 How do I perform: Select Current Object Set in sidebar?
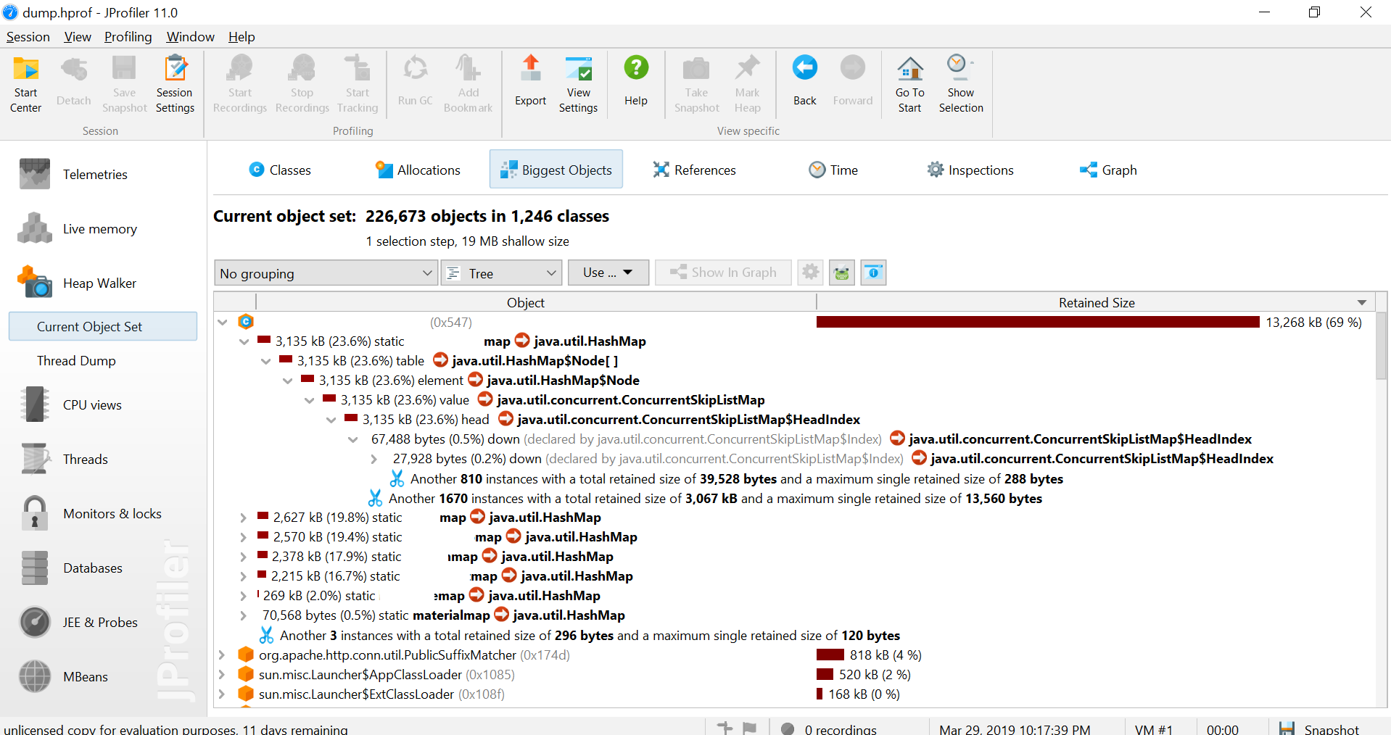[103, 326]
